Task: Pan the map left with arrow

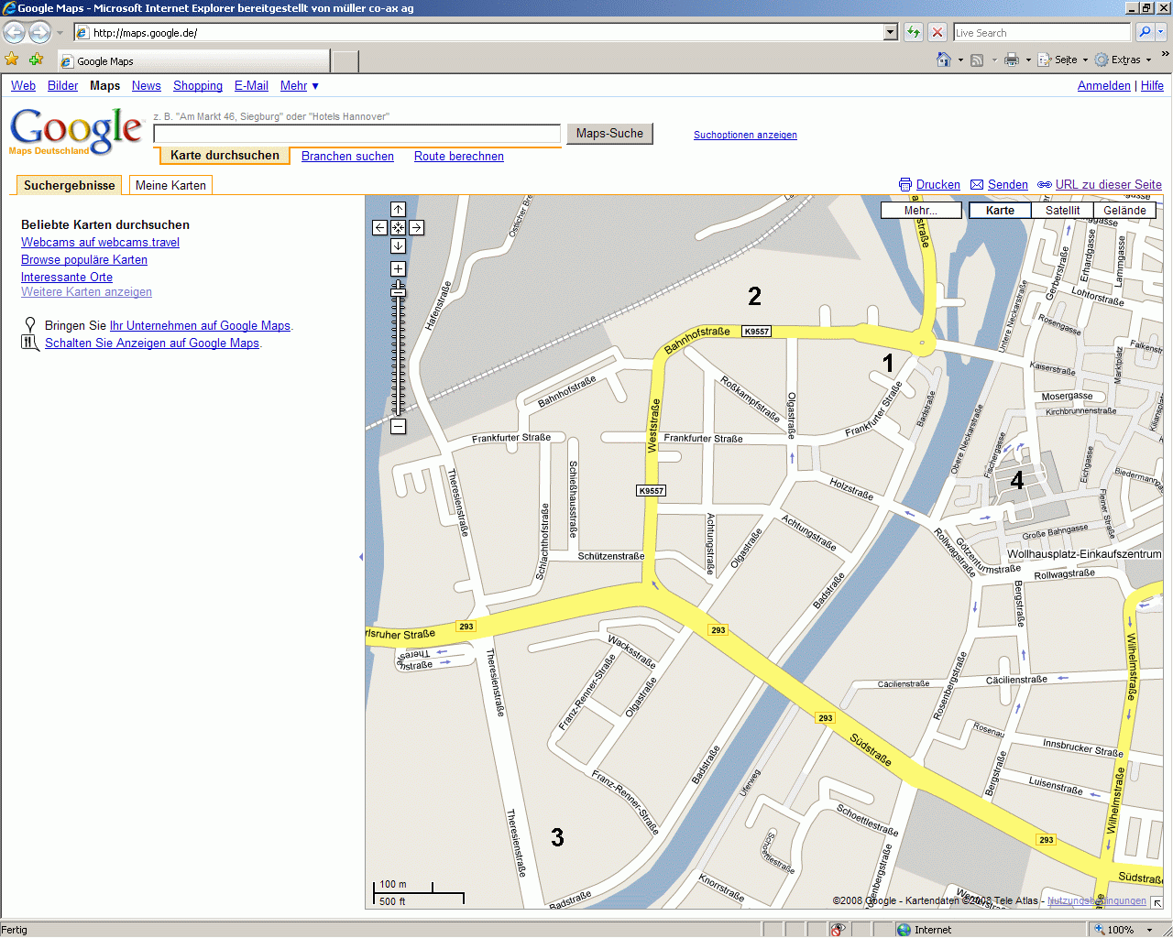Action: [x=379, y=227]
